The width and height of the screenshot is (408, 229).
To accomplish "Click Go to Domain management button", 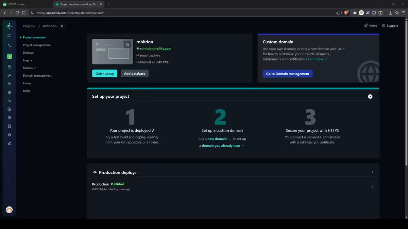I will click(x=288, y=74).
